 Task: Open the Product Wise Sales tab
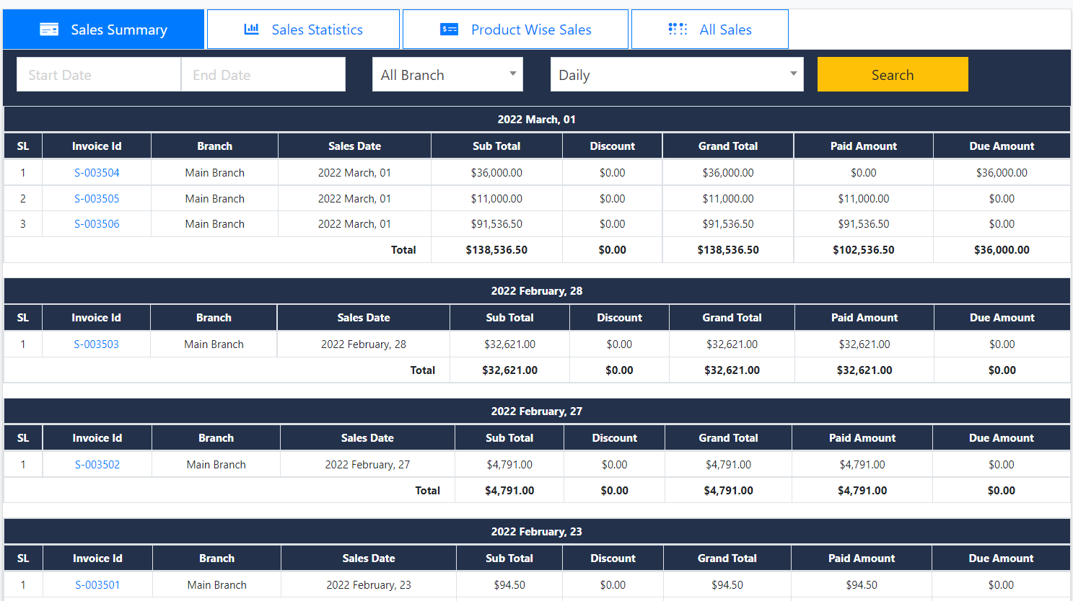[x=515, y=29]
